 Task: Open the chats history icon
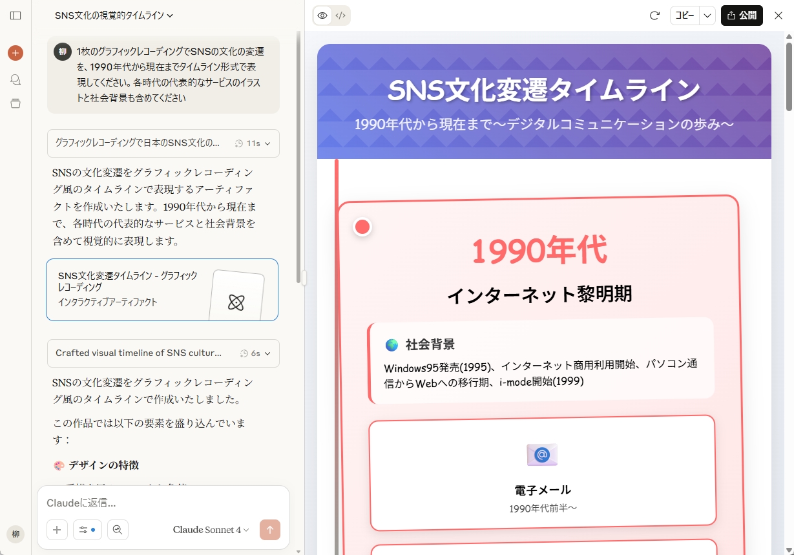coord(16,79)
